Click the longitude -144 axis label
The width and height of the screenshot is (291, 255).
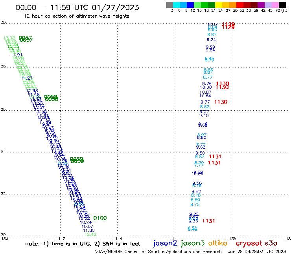pos(117,239)
